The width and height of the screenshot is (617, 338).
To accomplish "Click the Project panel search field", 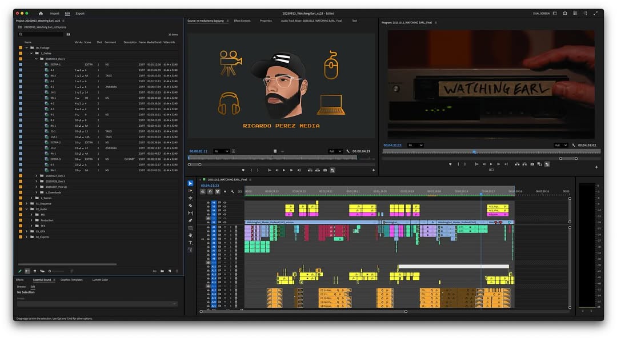I will click(40, 34).
